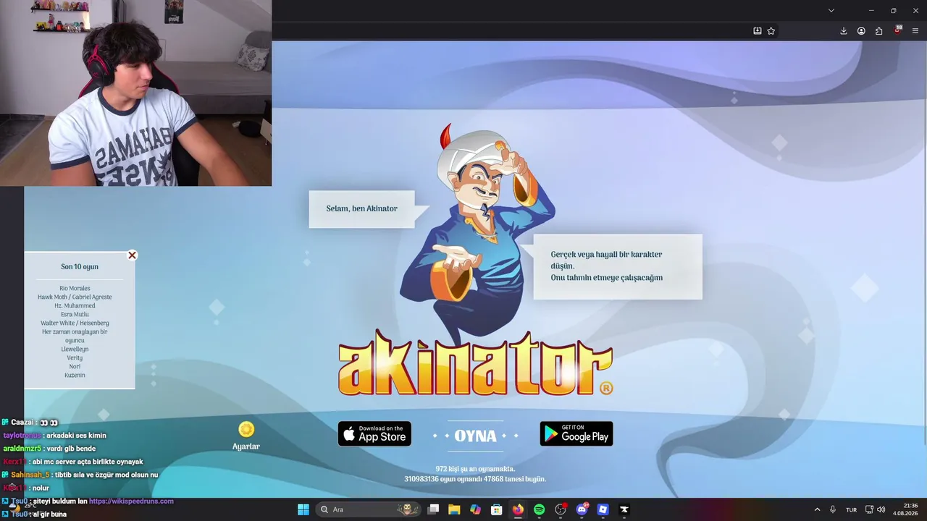Viewport: 927px width, 521px height.
Task: Click the Akinator genie character
Action: pos(478,232)
